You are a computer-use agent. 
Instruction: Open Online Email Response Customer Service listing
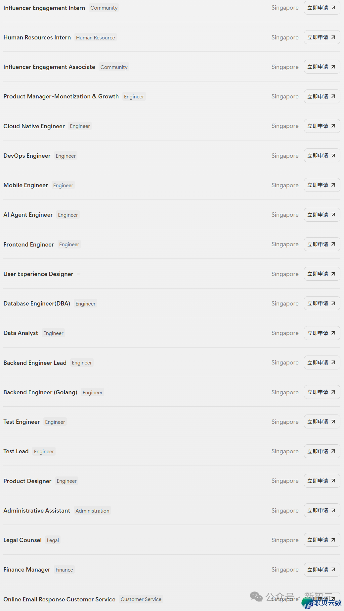60,599
